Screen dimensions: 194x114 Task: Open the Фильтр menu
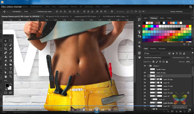click(74, 7)
